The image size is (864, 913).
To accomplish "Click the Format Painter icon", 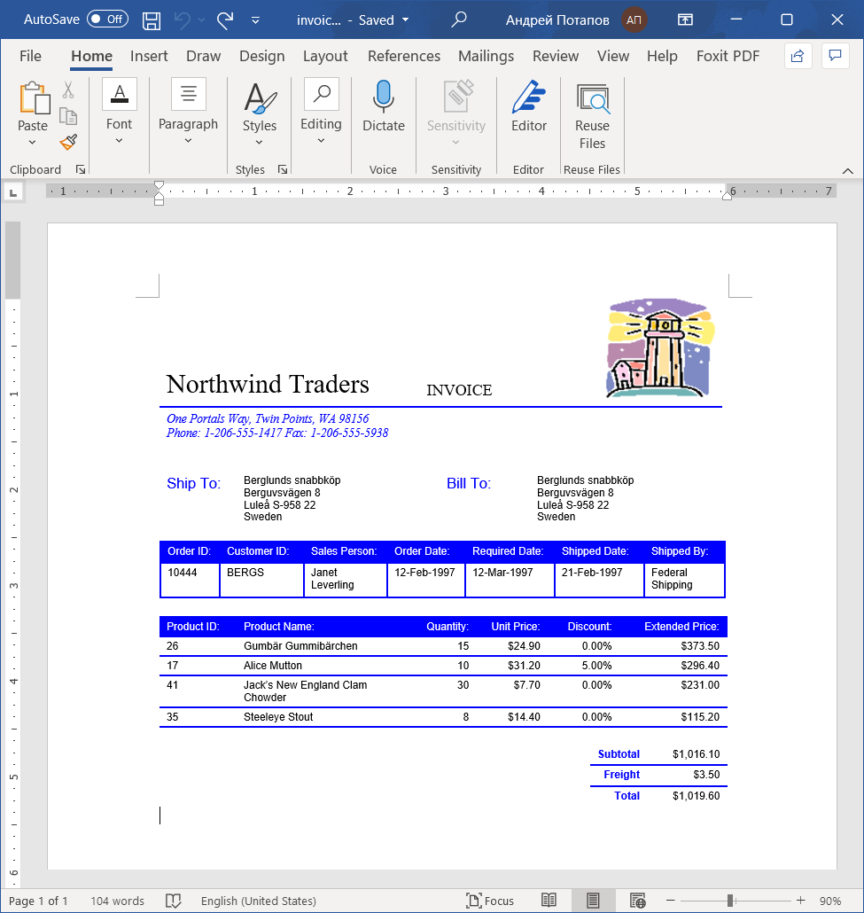I will (68, 142).
